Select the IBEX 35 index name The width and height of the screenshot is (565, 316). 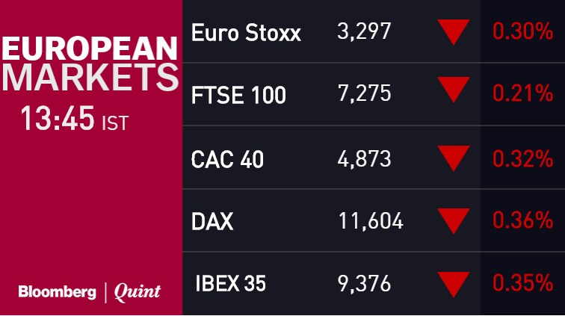(x=230, y=285)
